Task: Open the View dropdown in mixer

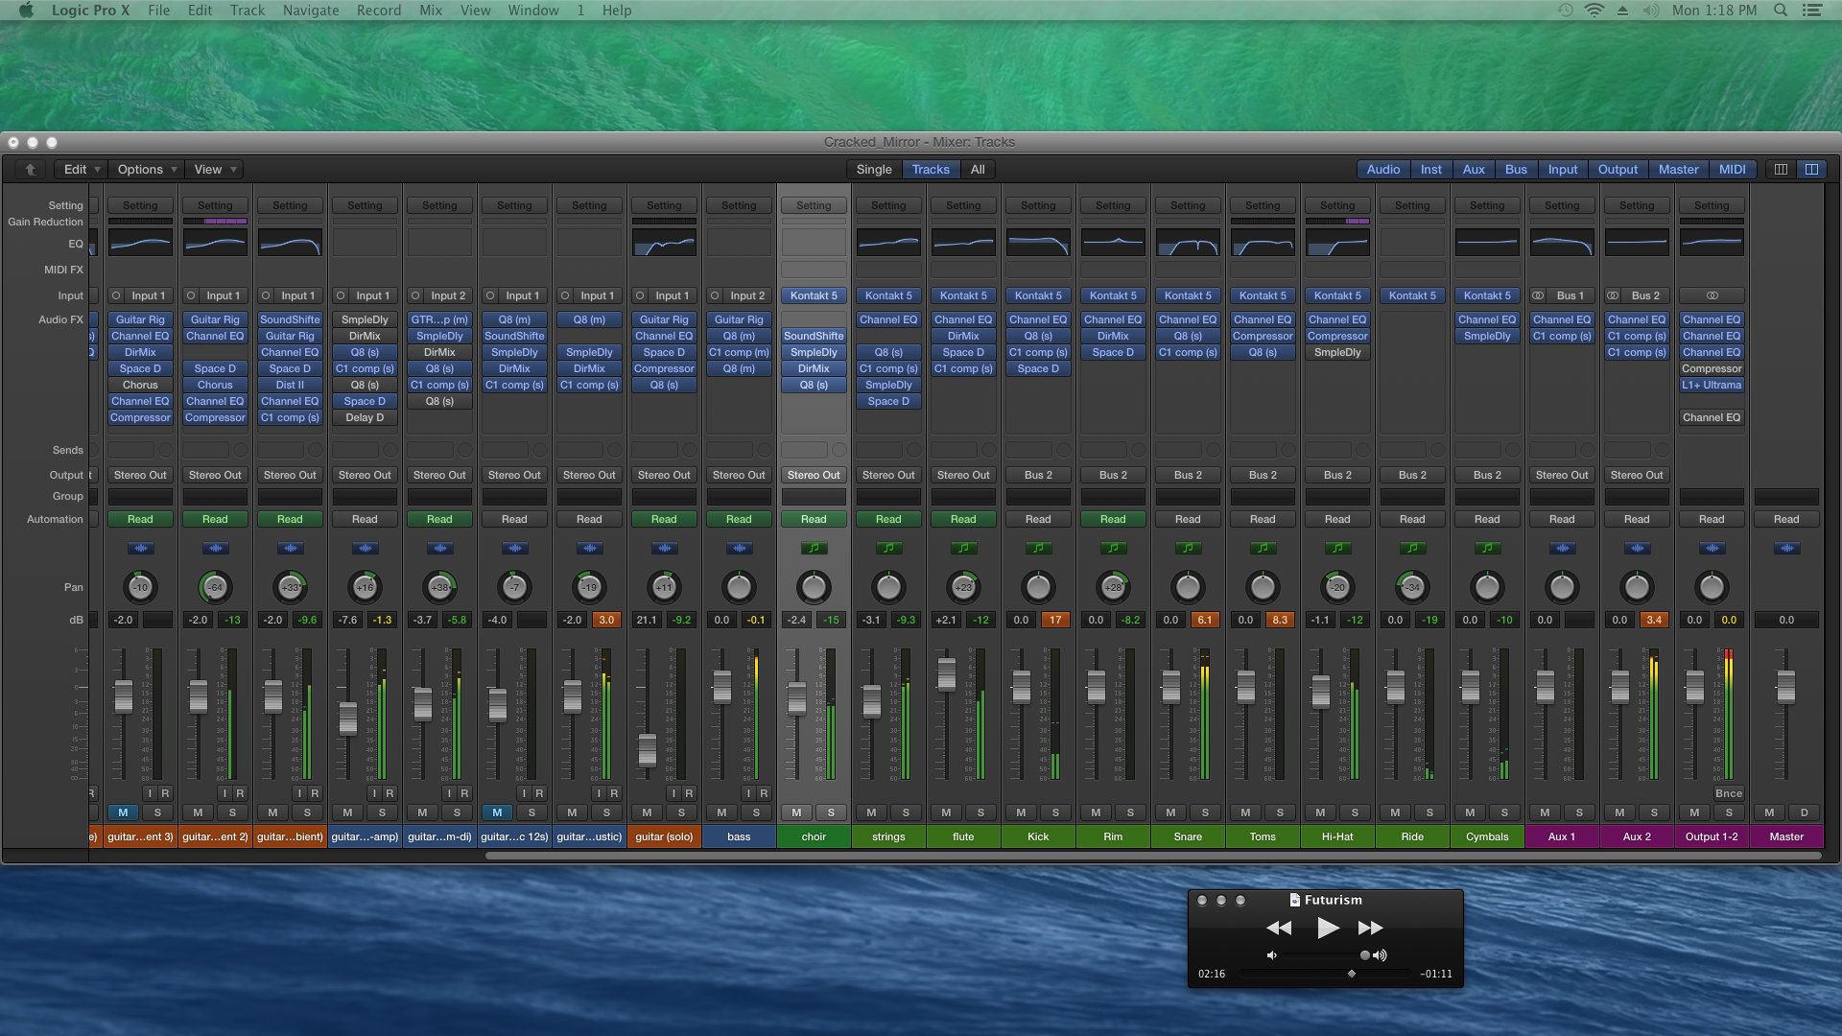Action: pos(215,170)
